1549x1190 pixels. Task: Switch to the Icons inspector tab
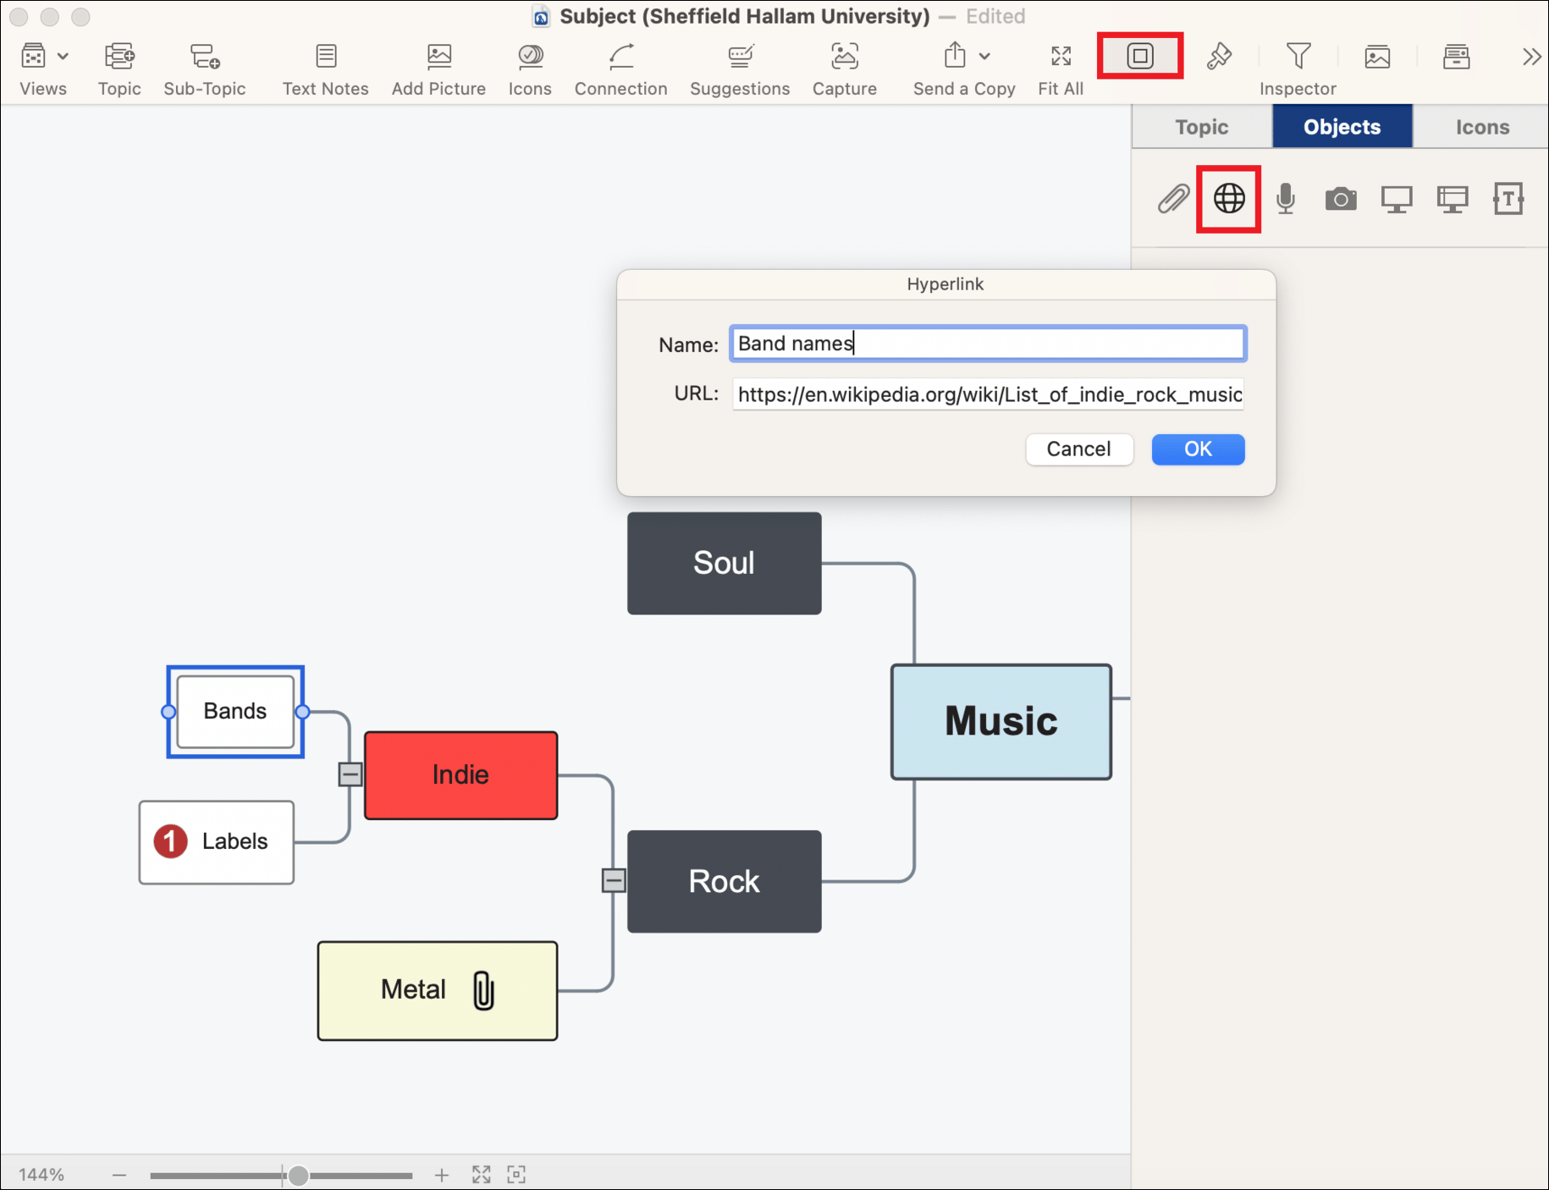tap(1481, 127)
